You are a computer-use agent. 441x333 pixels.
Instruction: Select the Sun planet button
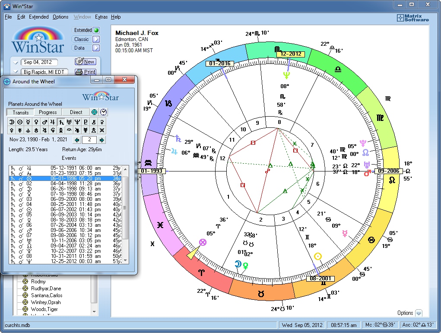coord(20,122)
